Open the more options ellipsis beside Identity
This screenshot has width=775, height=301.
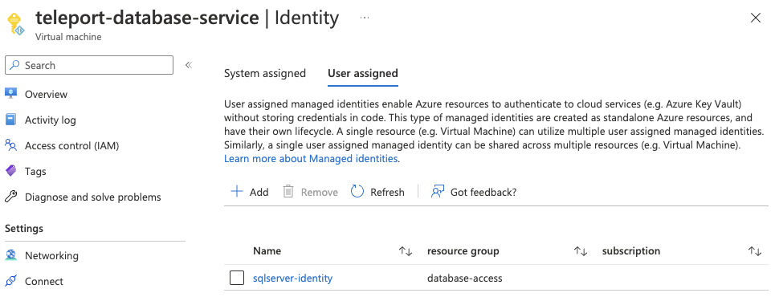[365, 18]
